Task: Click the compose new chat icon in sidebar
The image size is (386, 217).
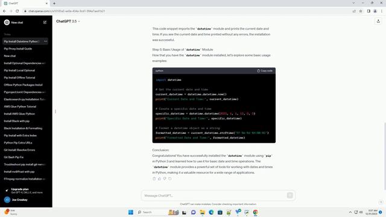Action: 45,22
